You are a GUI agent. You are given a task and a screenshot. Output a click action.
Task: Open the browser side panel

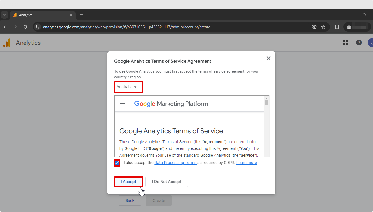(337, 27)
